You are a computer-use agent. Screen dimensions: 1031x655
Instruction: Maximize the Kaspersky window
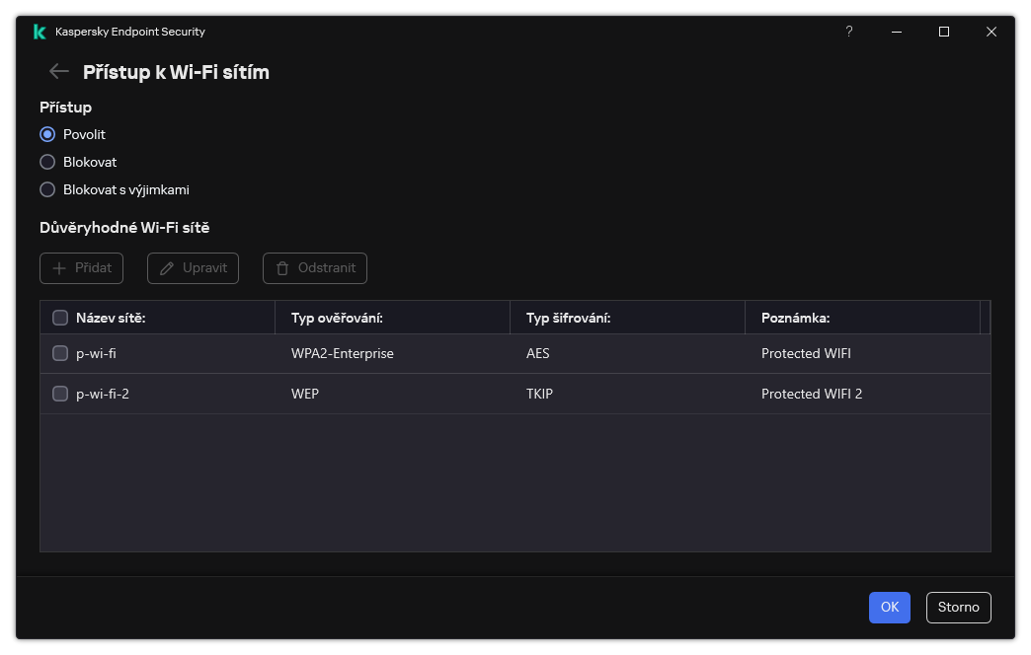point(943,32)
